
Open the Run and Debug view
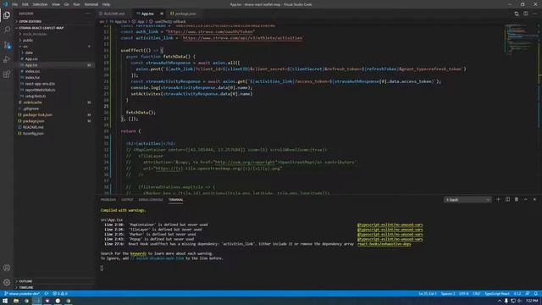[x=7, y=59]
